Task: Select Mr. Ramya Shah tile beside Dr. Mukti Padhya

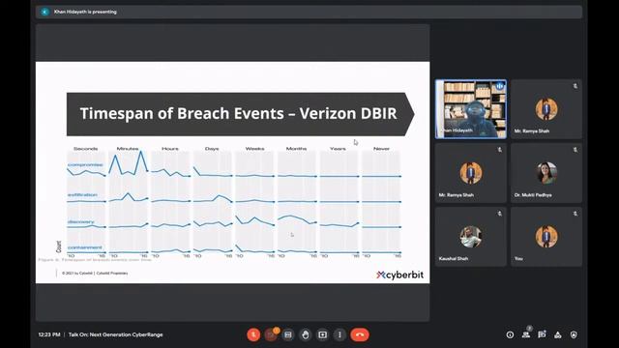Action: [x=471, y=173]
